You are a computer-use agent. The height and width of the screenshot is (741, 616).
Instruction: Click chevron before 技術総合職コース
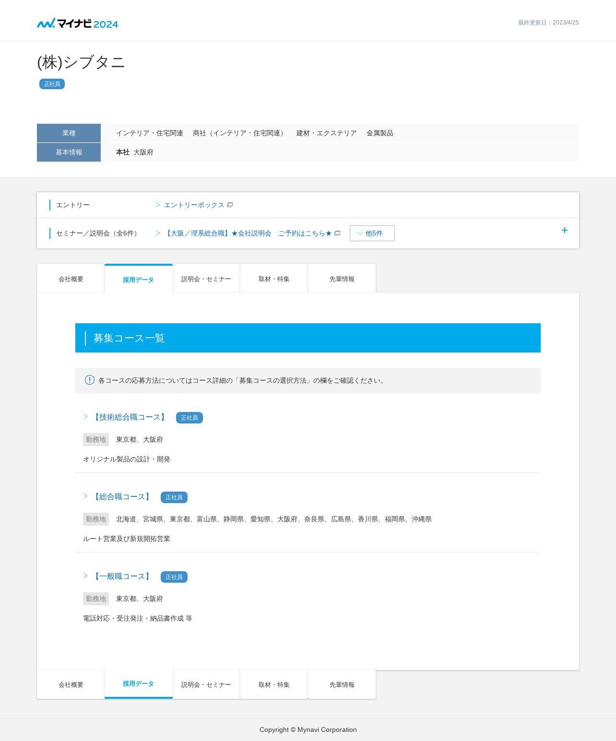click(x=85, y=416)
